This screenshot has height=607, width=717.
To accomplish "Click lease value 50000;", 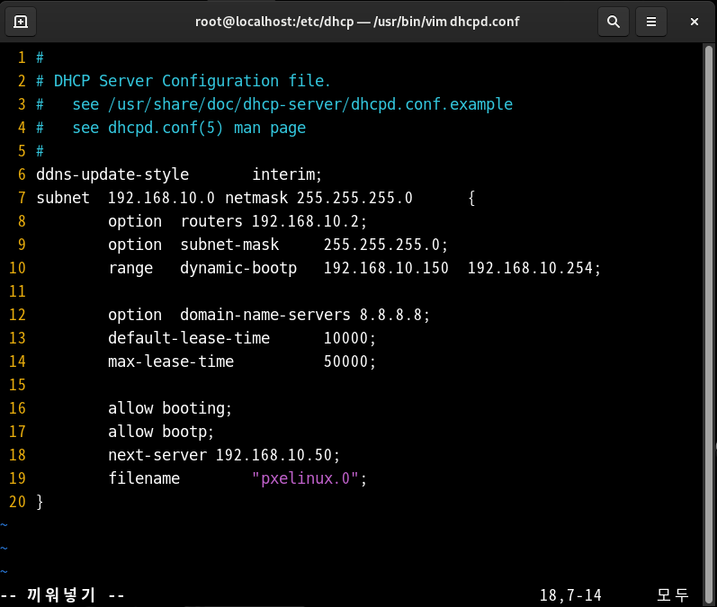I will (x=350, y=362).
